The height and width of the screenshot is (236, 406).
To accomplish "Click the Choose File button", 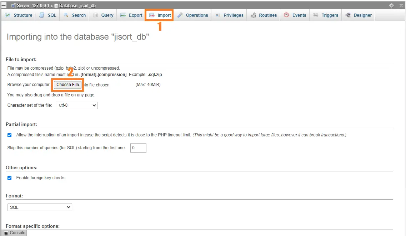I will (x=67, y=85).
